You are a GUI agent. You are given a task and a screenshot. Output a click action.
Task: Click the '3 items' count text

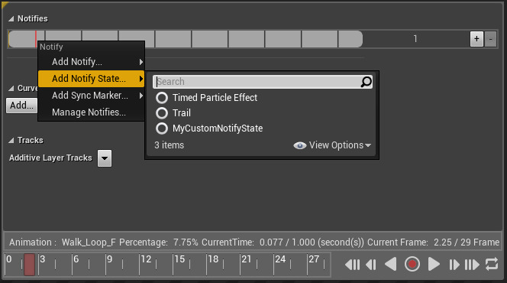[x=169, y=145]
